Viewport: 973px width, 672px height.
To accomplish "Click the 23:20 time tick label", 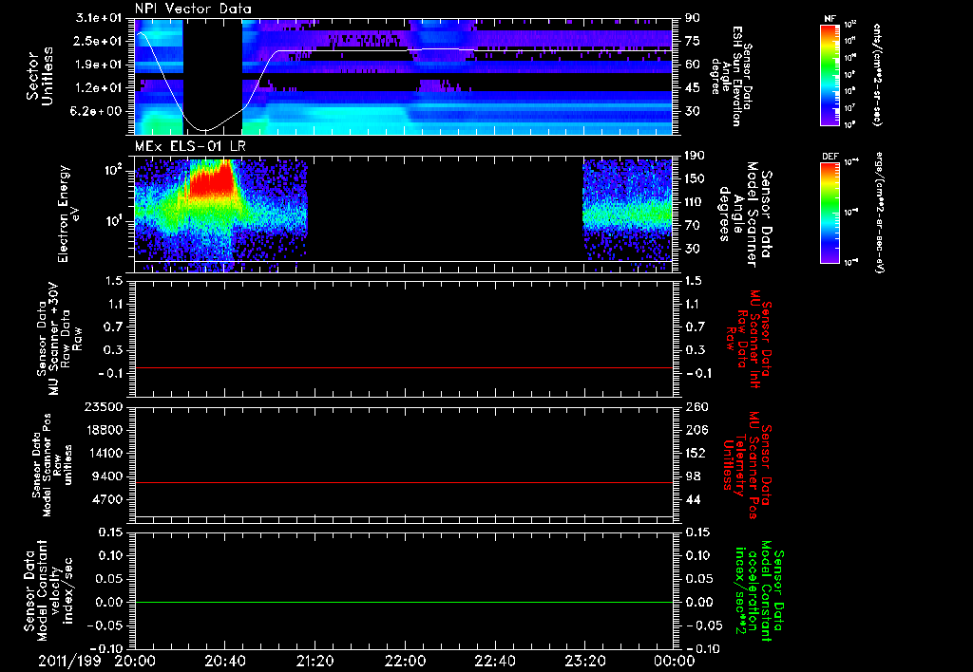I will (x=584, y=661).
